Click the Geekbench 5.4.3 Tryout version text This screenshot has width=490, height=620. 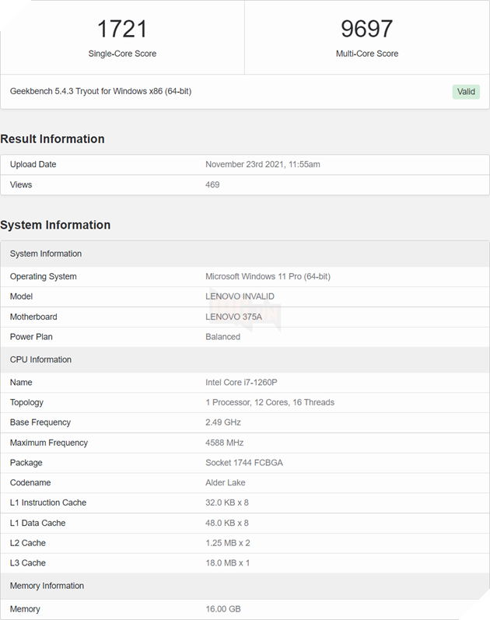100,91
